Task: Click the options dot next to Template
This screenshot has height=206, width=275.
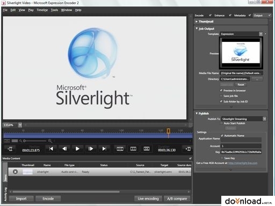Action: pos(265,34)
